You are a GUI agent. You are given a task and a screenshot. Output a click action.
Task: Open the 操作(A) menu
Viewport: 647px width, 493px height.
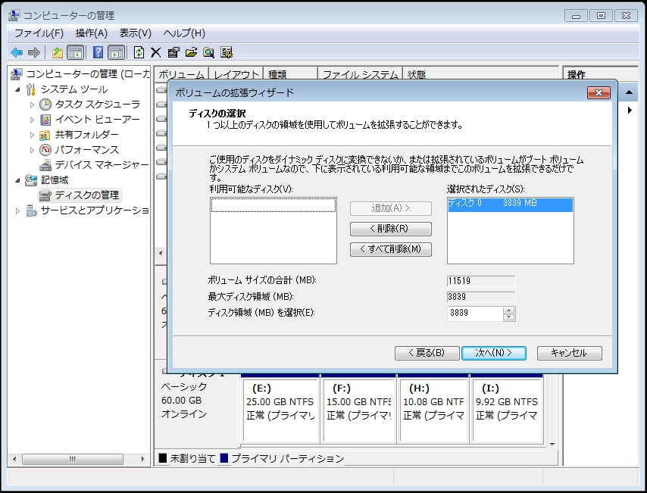(x=91, y=33)
